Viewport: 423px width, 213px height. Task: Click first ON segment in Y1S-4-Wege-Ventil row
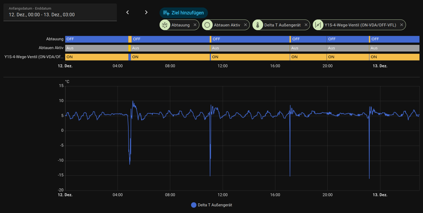(x=97, y=57)
